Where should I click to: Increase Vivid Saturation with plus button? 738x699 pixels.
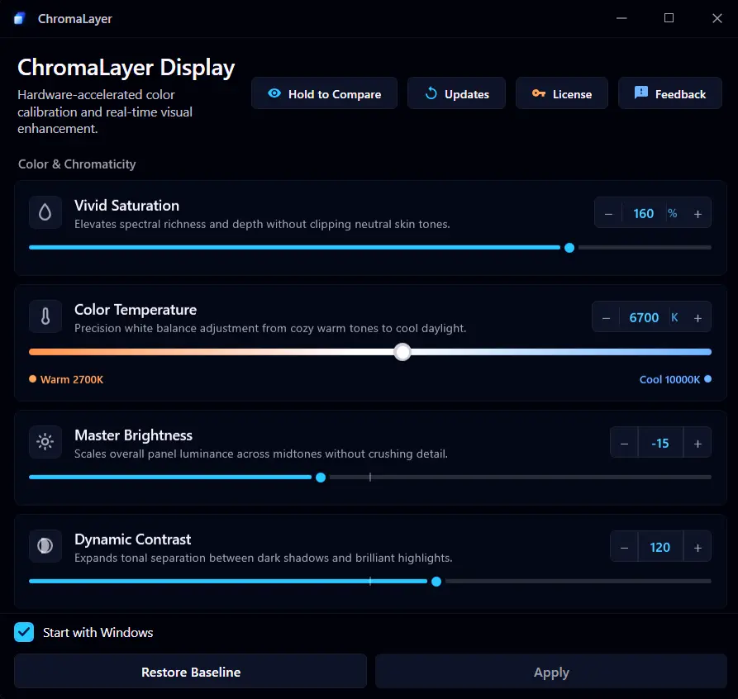pyautogui.click(x=698, y=214)
